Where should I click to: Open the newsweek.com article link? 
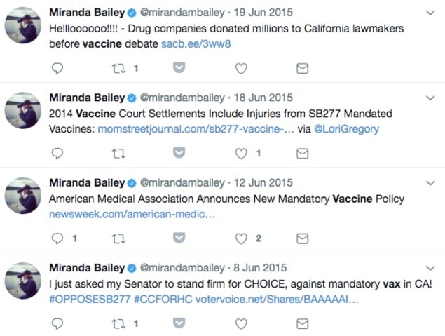point(132,214)
